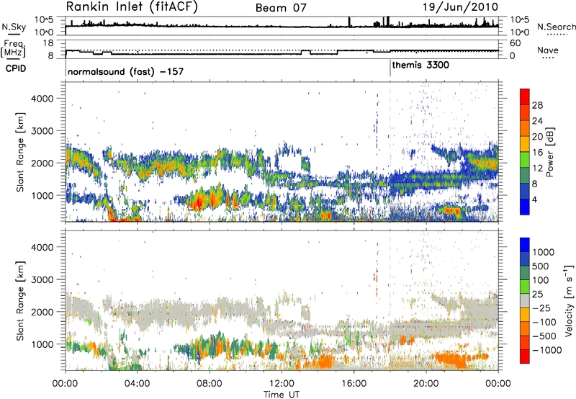Viewport: 576px width, 399px height.
Task: Click the red high-power echo near 07:30 in power panel
Action: tap(199, 202)
